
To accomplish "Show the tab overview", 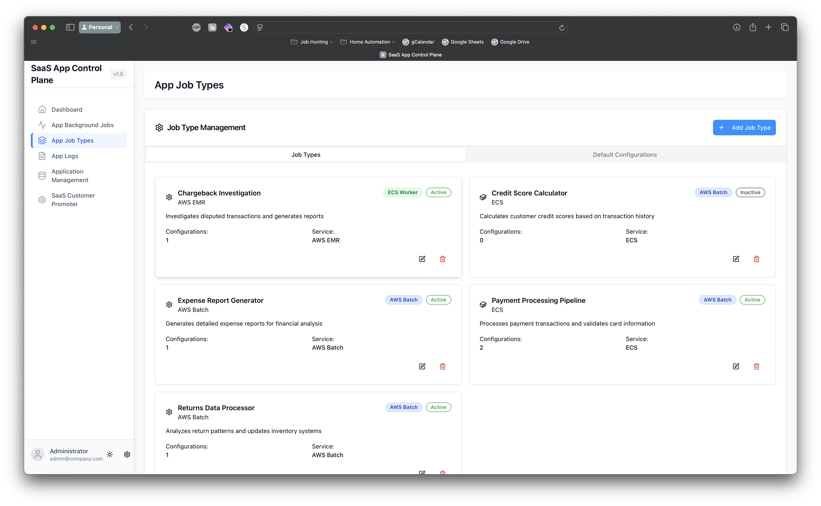I will tap(785, 28).
